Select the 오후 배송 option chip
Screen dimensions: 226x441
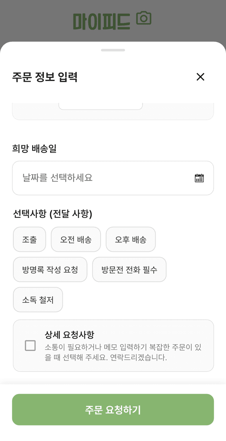coord(131,240)
